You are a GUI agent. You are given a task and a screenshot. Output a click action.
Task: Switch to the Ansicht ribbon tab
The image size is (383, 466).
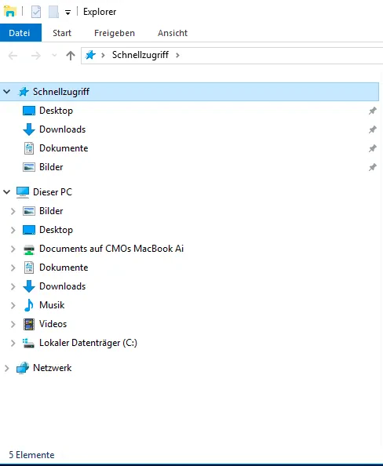pos(173,33)
